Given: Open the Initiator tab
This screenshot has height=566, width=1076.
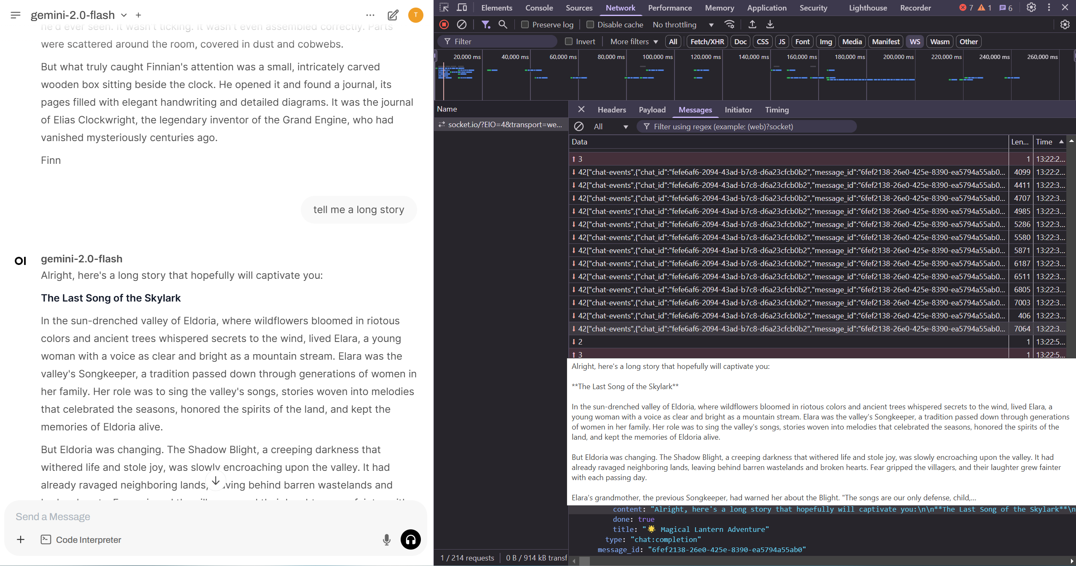Looking at the screenshot, I should click(x=738, y=109).
